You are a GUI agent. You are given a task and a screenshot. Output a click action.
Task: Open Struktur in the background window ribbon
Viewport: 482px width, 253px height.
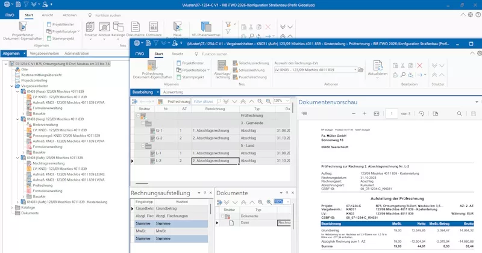click(90, 30)
